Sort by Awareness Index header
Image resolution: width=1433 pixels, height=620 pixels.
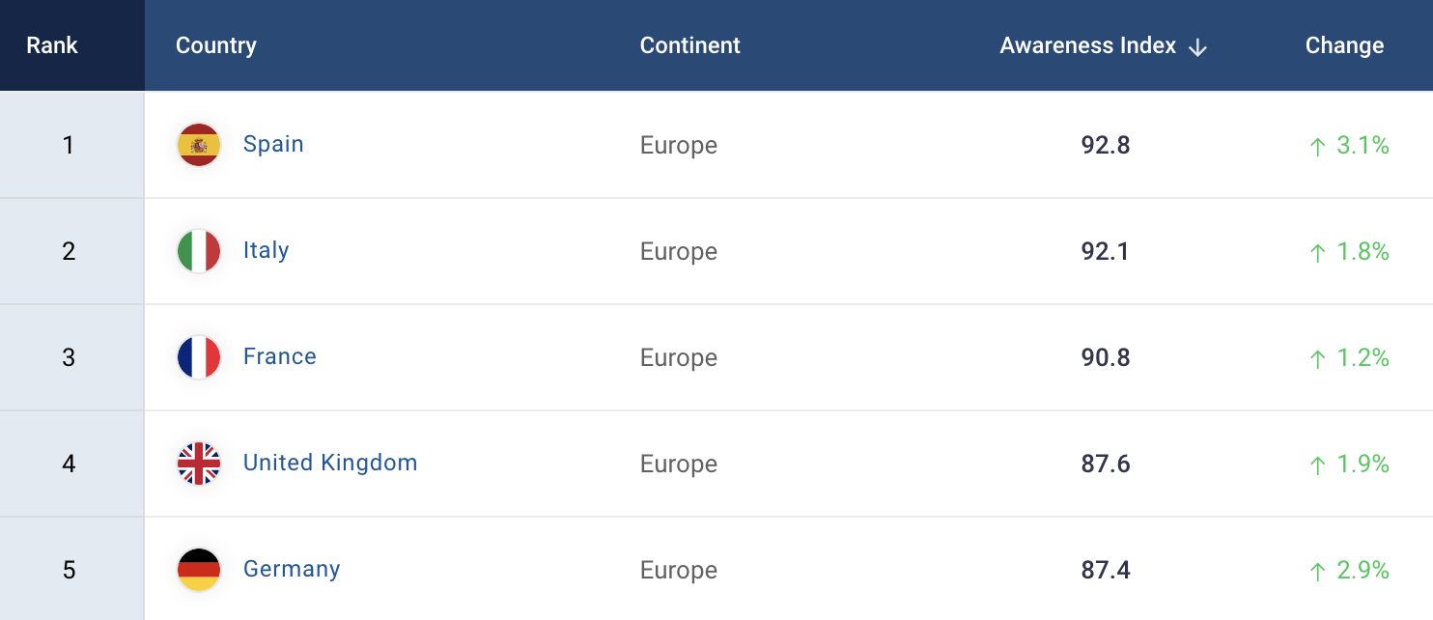1088,45
